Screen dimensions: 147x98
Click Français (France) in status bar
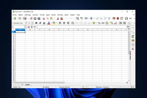click(x=64, y=87)
